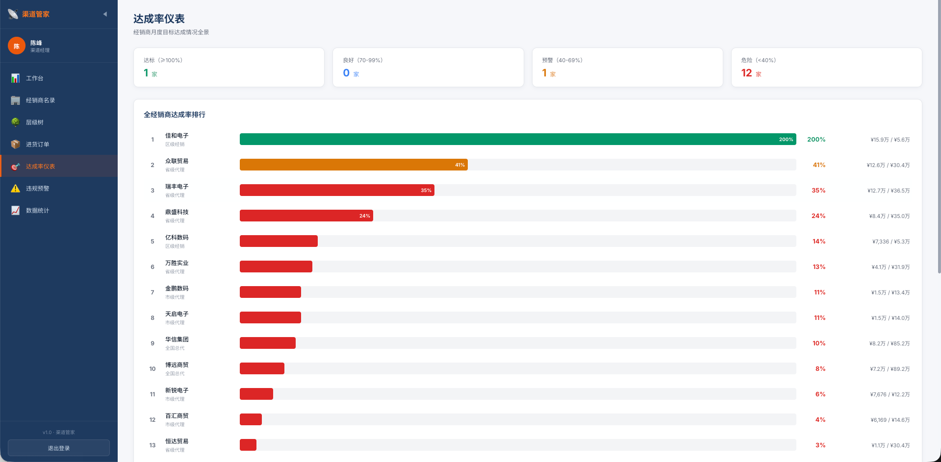
Task: Select the 达标 (≥100%) summary card
Action: [229, 68]
